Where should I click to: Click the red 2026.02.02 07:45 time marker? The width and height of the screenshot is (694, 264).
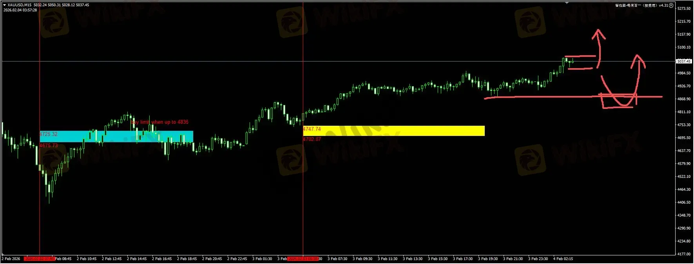click(39, 259)
